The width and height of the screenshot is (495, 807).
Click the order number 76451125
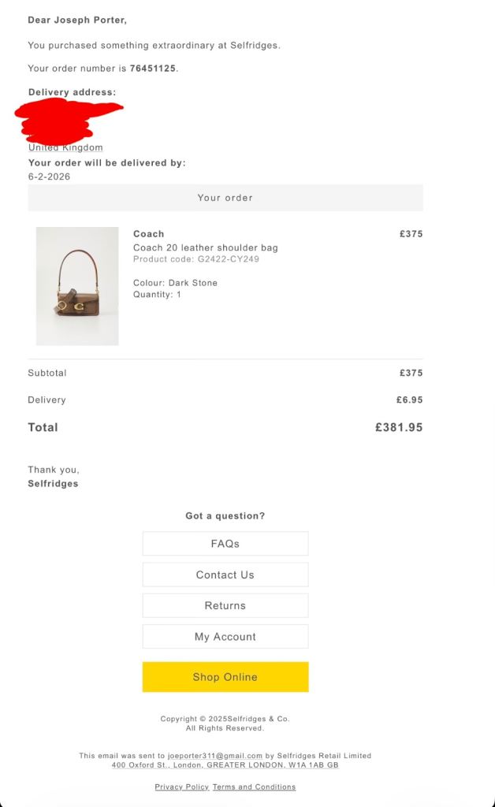pyautogui.click(x=153, y=69)
